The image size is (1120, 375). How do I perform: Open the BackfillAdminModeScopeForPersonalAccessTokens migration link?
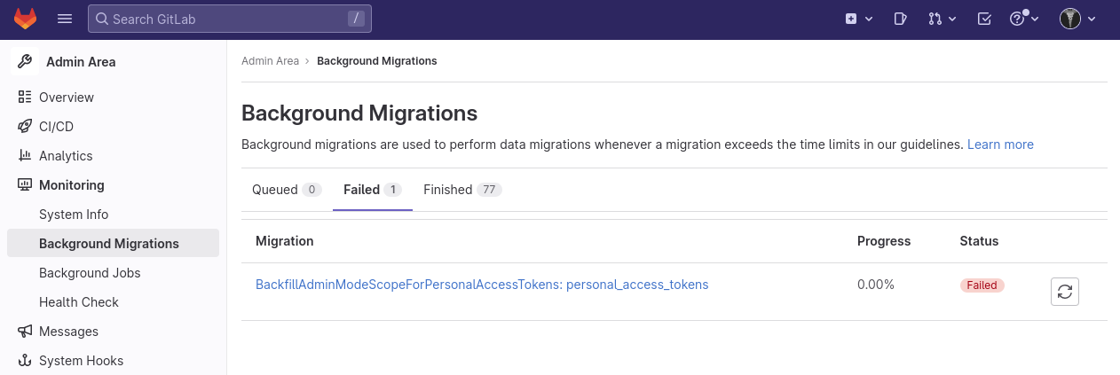click(x=482, y=285)
